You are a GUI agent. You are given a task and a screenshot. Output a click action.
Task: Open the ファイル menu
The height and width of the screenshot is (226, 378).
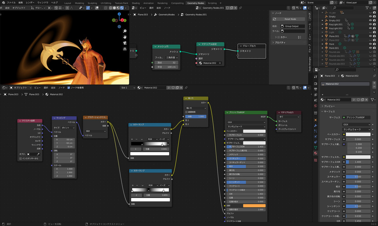[x=10, y=2]
